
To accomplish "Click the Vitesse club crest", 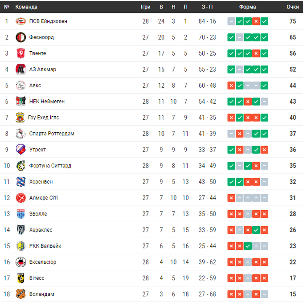I will pyautogui.click(x=21, y=278).
